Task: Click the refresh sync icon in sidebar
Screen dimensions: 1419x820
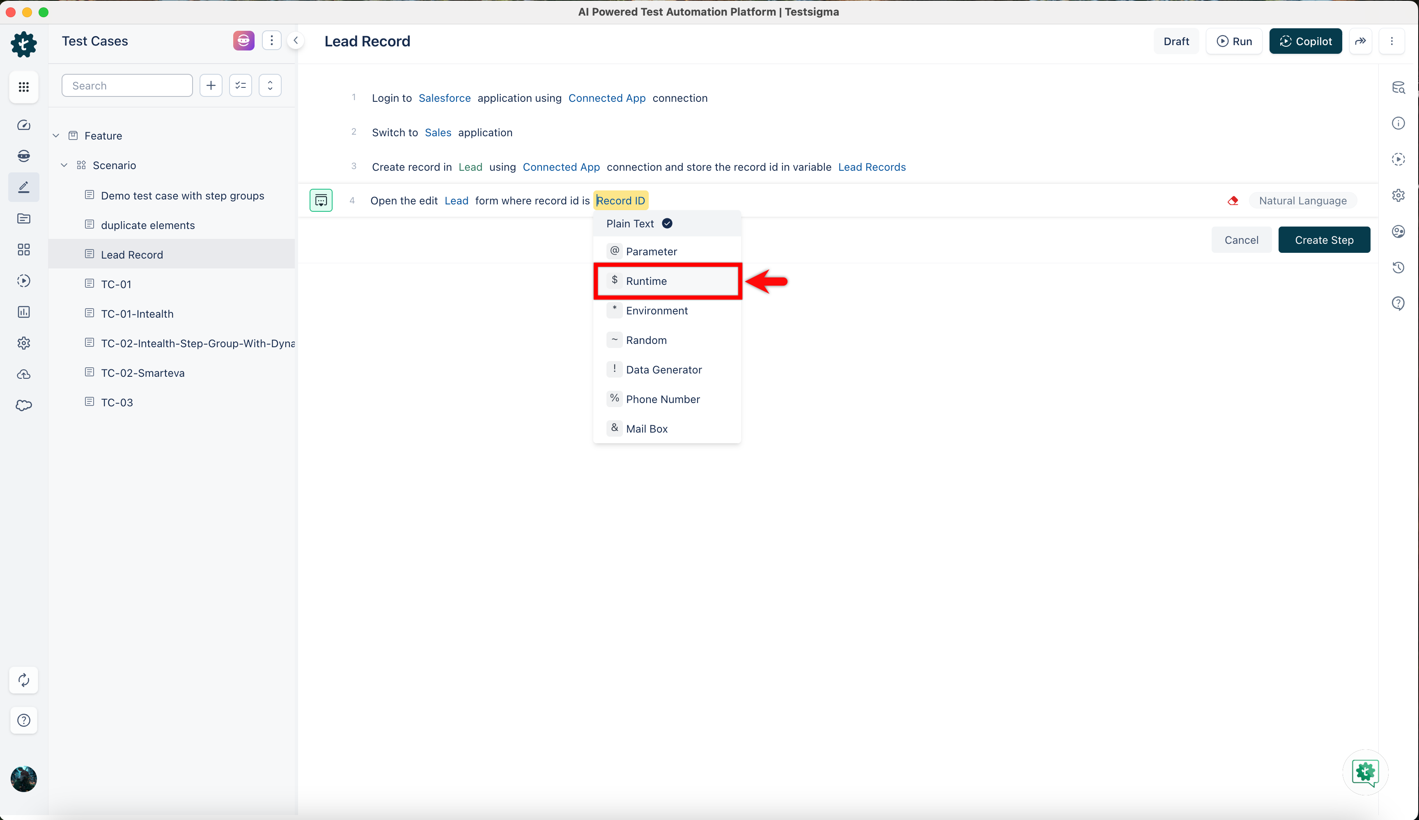Action: [24, 680]
